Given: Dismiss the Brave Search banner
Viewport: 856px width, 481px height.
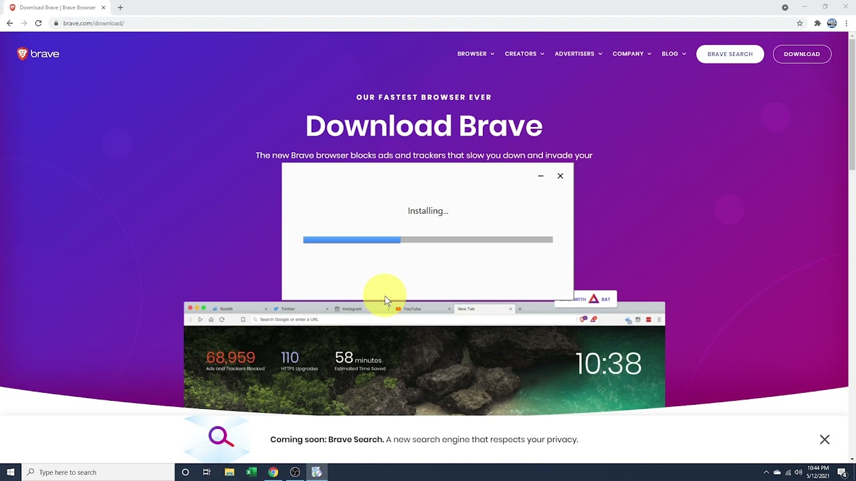Looking at the screenshot, I should [825, 440].
